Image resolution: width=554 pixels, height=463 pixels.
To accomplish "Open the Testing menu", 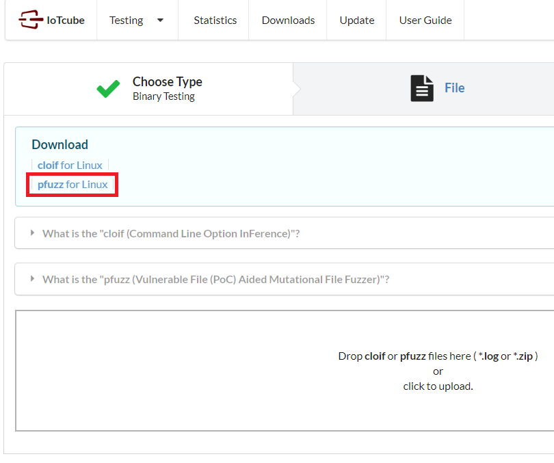I will 127,21.
